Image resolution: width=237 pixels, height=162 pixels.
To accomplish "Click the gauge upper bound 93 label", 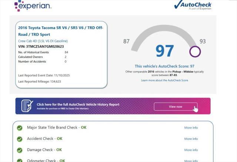I will tap(203, 41).
